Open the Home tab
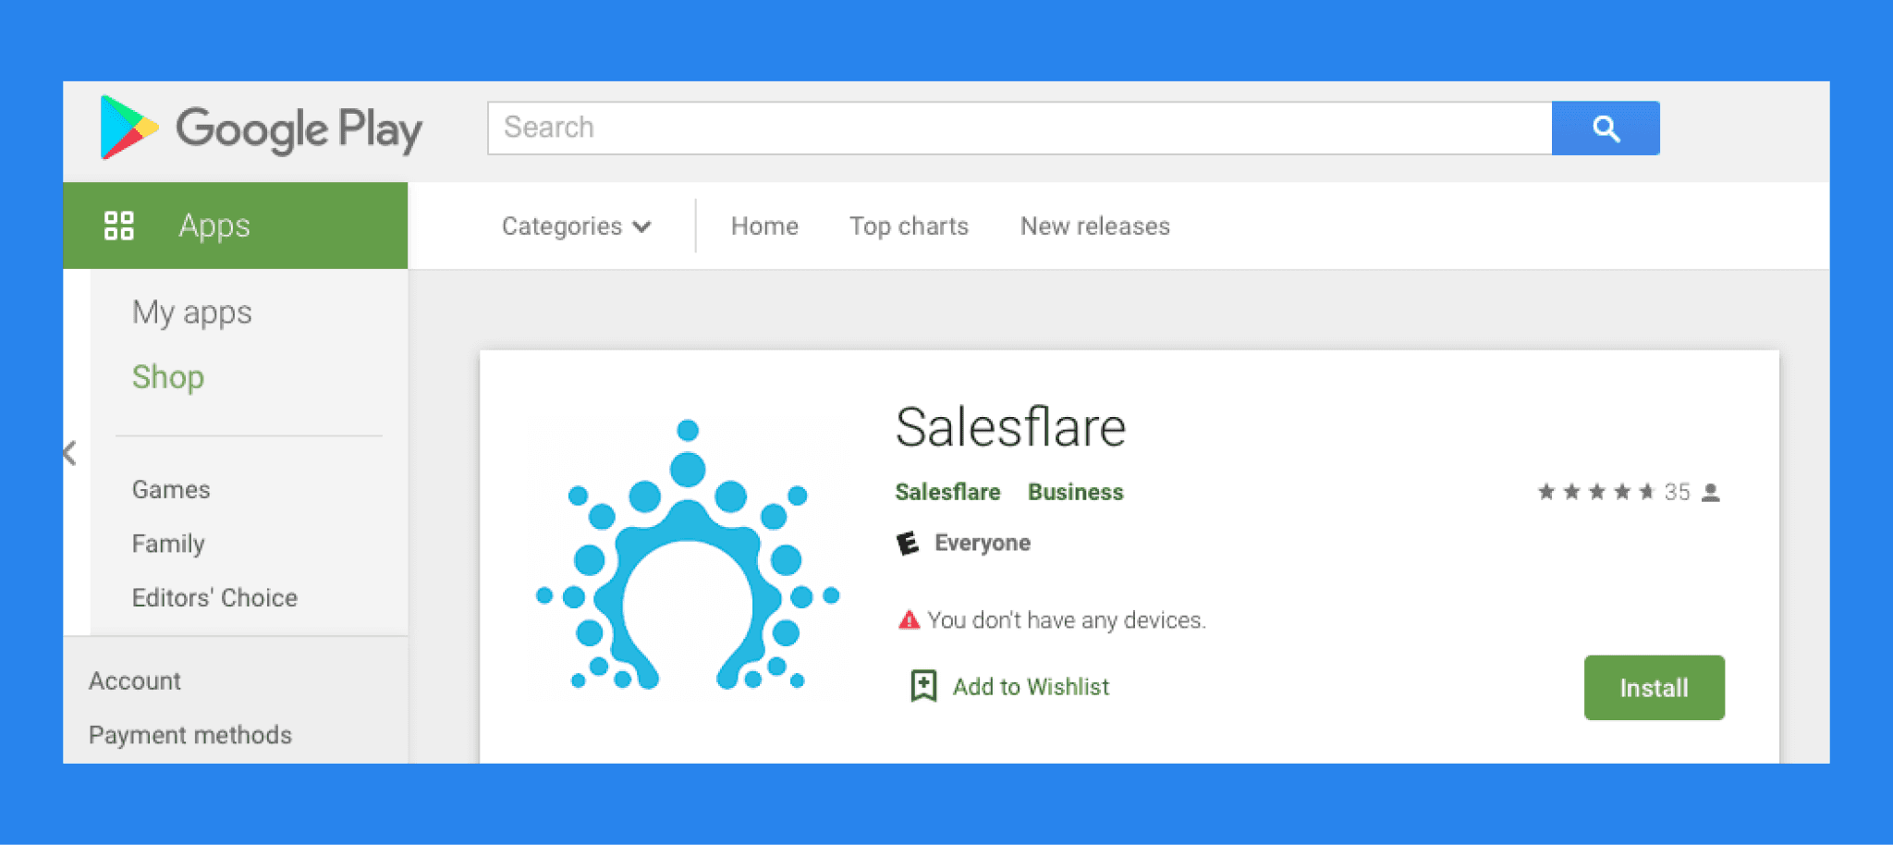 click(764, 227)
